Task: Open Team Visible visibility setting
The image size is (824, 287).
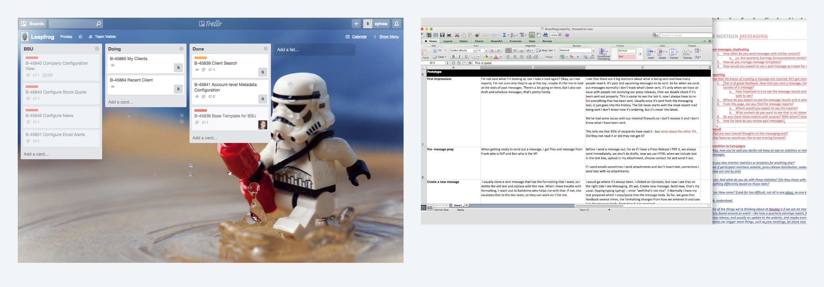Action: [102, 37]
